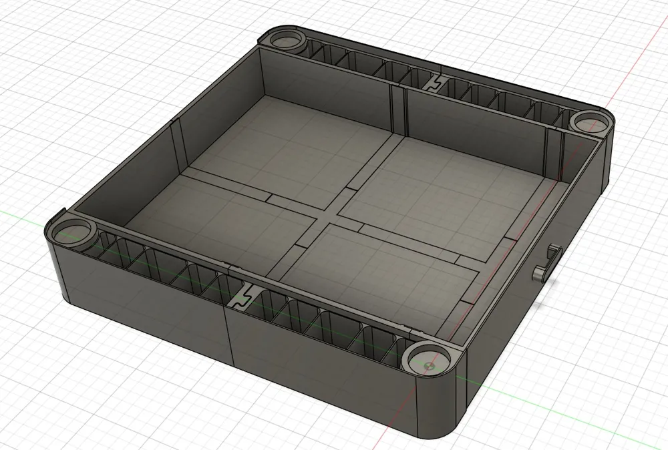Viewport: 668px width, 450px height.
Task: Select the round corner post farthest from the origin
Action: click(285, 39)
